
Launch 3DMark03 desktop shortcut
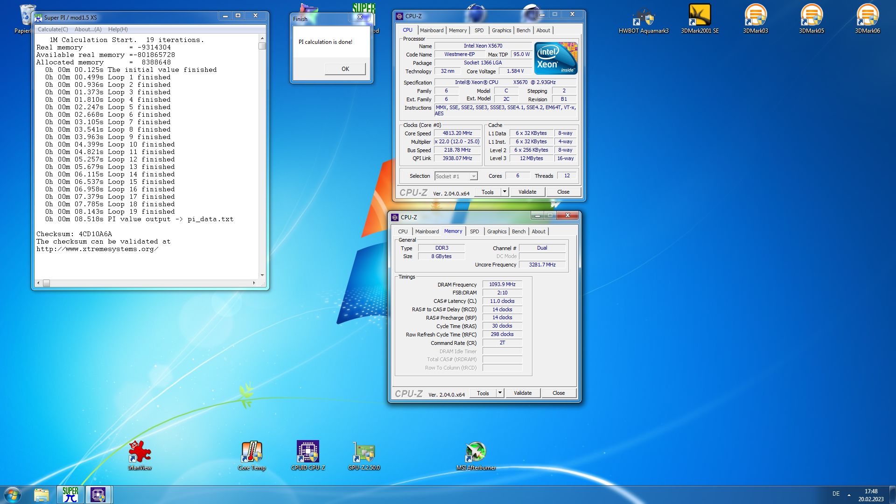click(756, 20)
